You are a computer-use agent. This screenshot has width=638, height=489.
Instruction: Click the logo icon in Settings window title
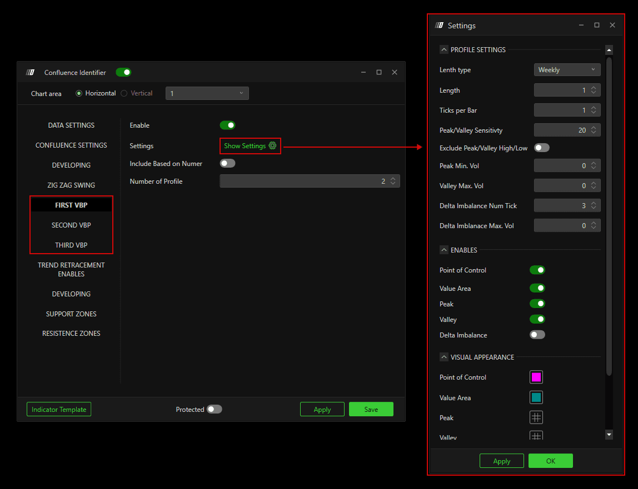click(x=439, y=25)
